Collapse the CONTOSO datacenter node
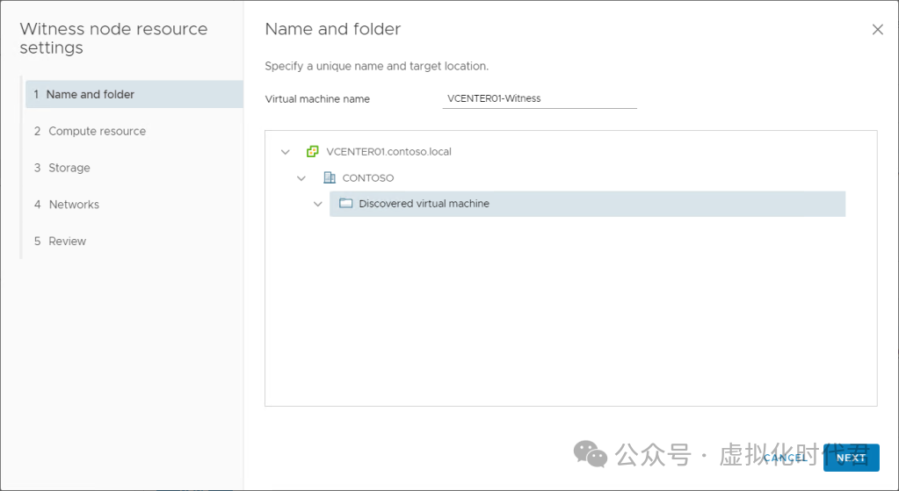 click(301, 178)
